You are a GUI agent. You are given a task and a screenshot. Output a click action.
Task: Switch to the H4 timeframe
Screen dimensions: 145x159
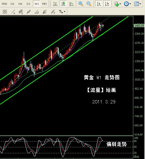tap(20, 4)
